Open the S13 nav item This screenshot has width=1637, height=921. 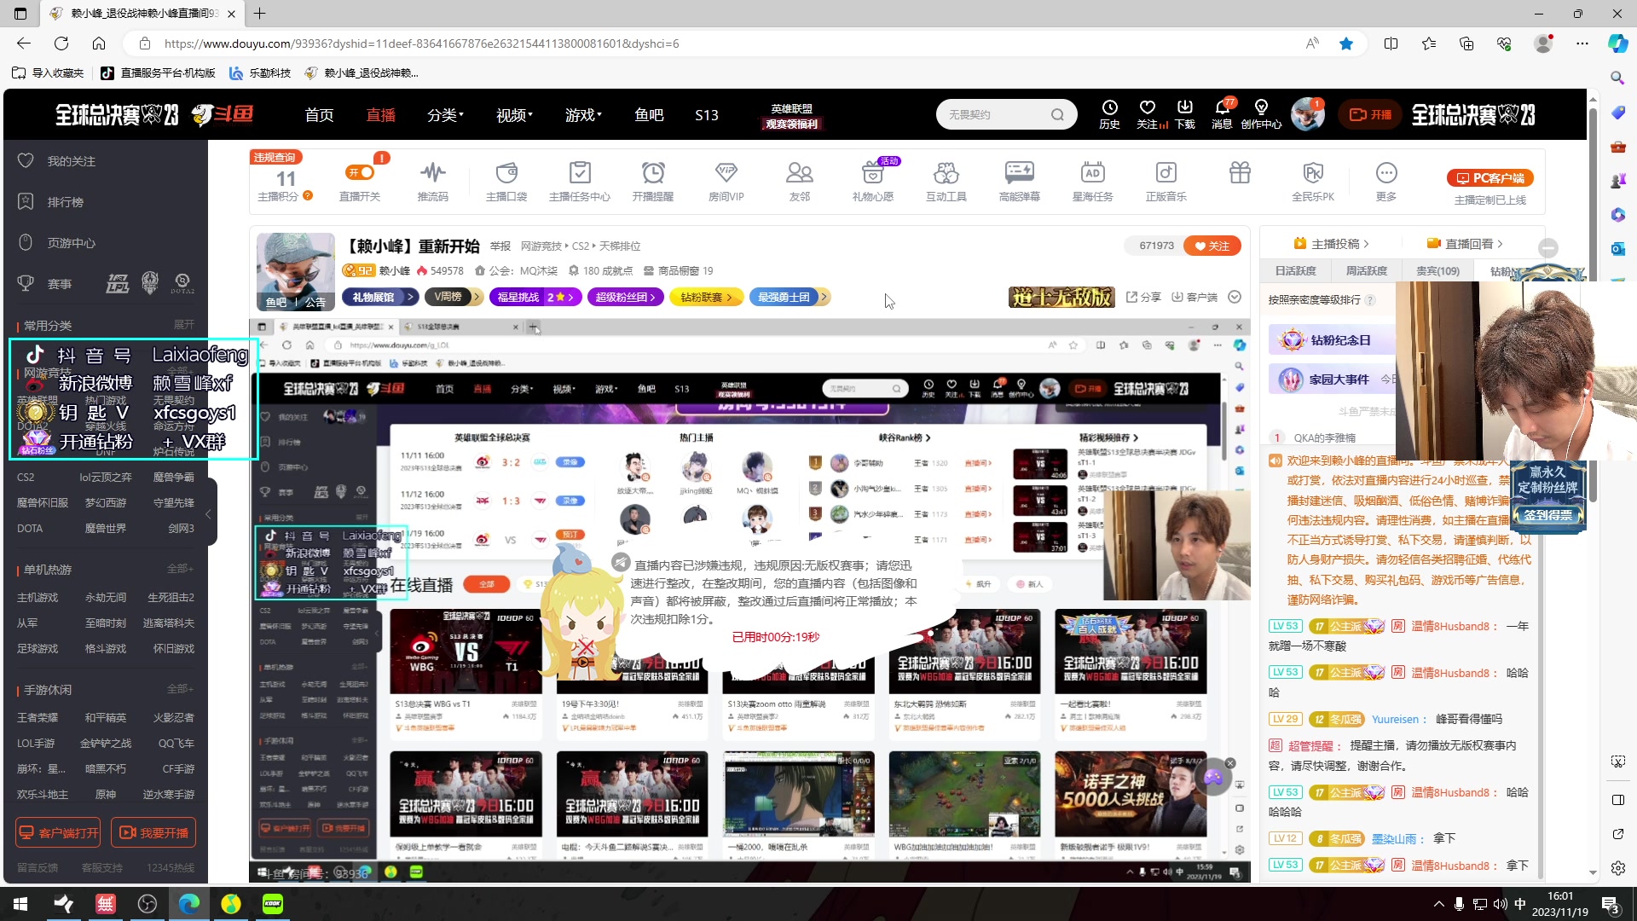tap(707, 115)
